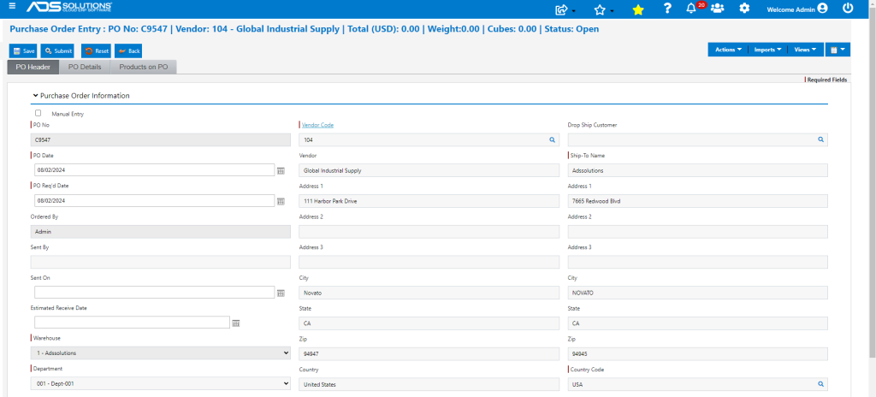876x397 pixels.
Task: Expand the Department dropdown
Action: pos(160,383)
